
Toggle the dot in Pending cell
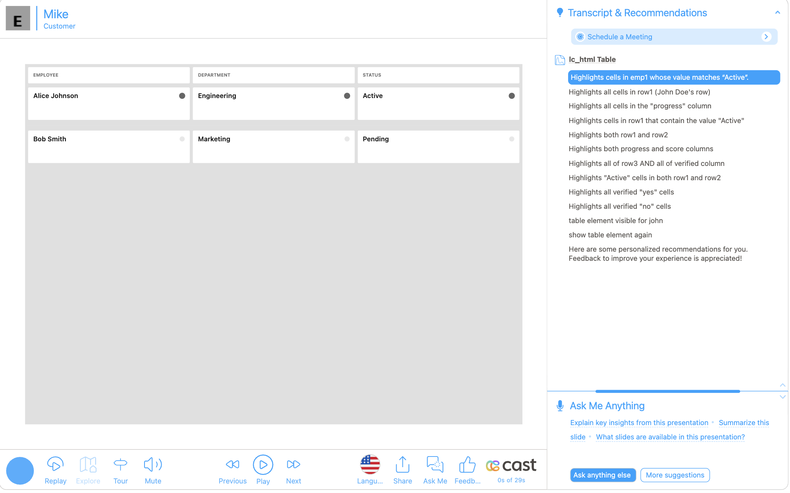click(x=512, y=139)
